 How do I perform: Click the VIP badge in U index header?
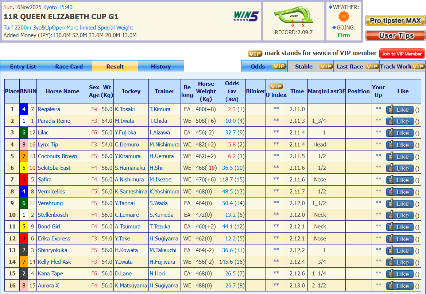(x=276, y=86)
